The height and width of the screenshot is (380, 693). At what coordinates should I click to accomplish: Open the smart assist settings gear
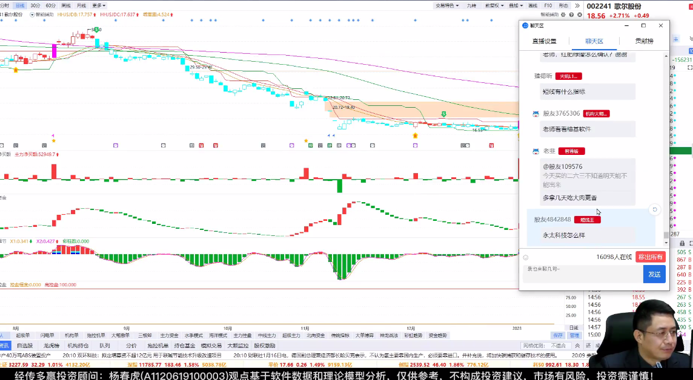pyautogui.click(x=563, y=15)
